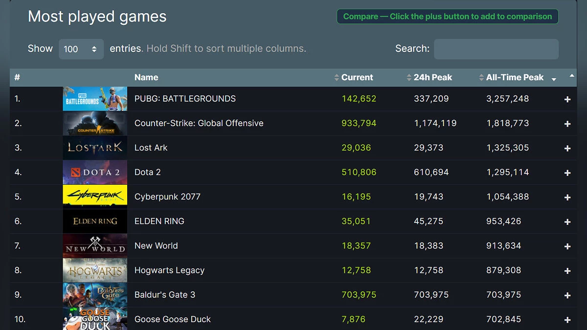Screen dimensions: 587x330
Task: Open the New World game page link
Action: coord(156,246)
